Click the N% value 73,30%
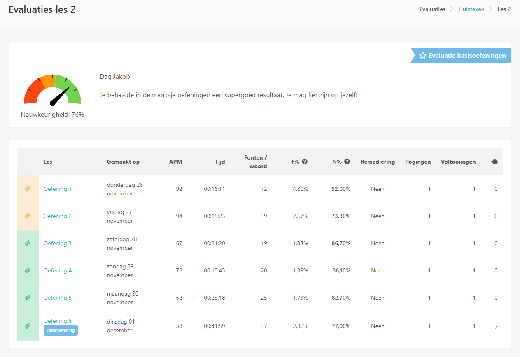Image resolution: width=520 pixels, height=357 pixels. [x=341, y=216]
